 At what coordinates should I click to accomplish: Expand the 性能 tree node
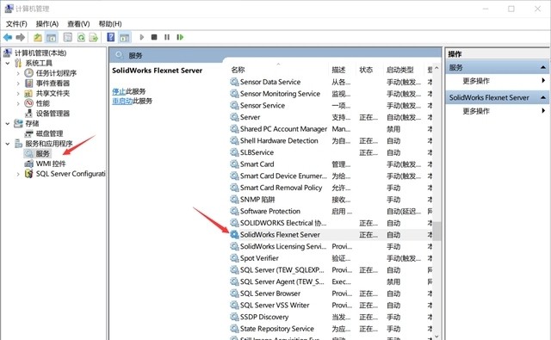coord(18,103)
